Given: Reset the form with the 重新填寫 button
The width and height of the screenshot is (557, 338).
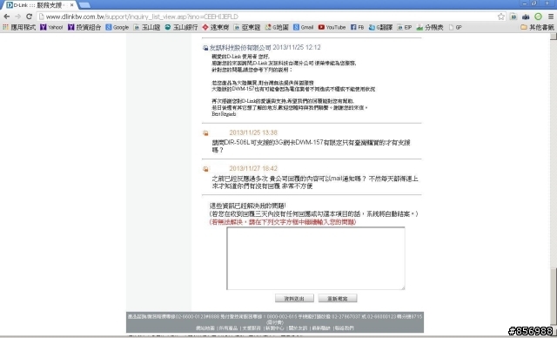Looking at the screenshot, I should (338, 298).
